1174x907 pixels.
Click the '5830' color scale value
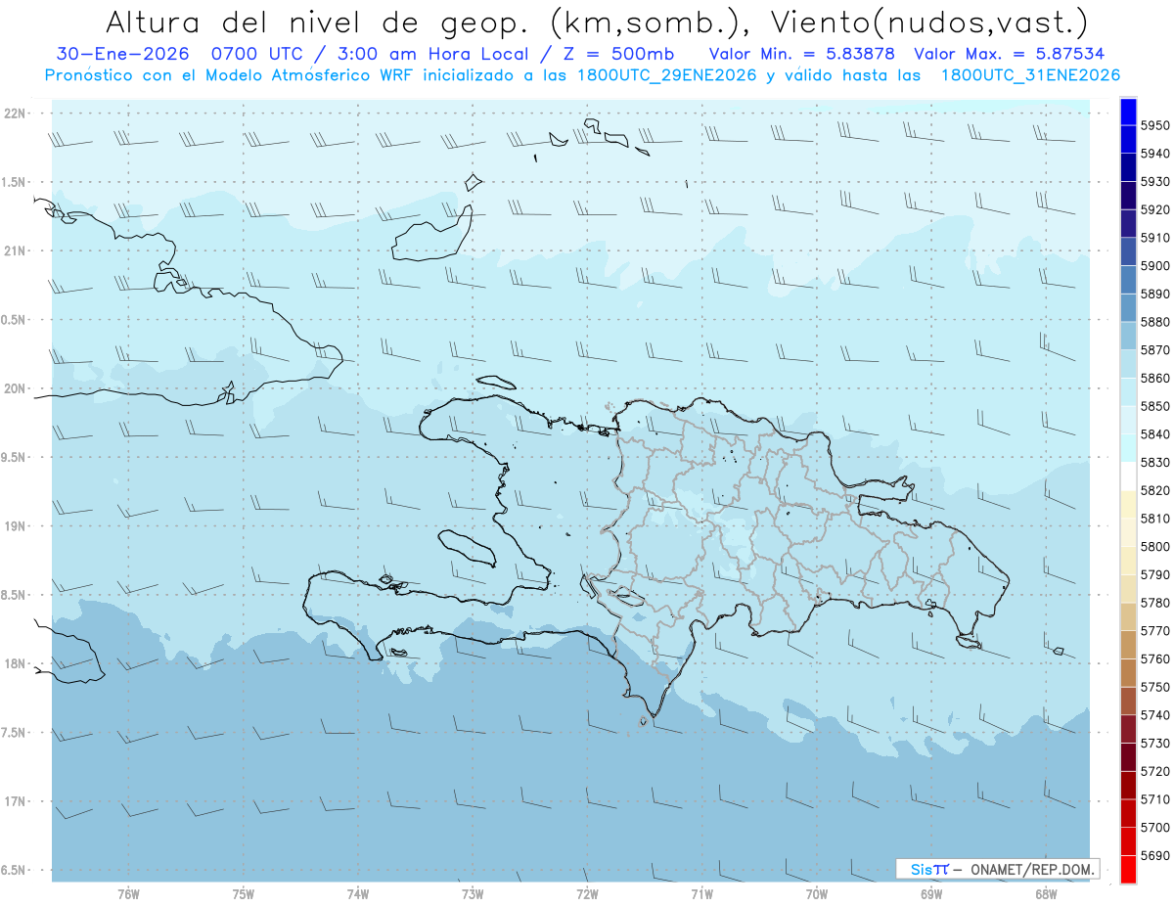point(1155,462)
